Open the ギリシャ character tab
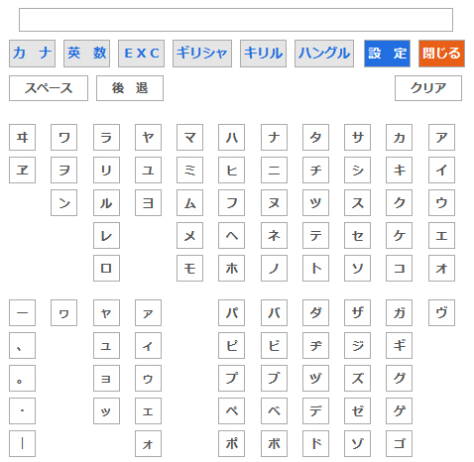The width and height of the screenshot is (474, 462). 202,54
